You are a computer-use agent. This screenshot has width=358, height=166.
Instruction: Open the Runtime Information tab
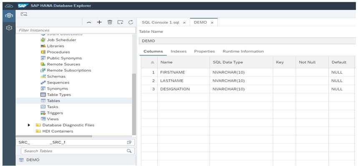[243, 52]
